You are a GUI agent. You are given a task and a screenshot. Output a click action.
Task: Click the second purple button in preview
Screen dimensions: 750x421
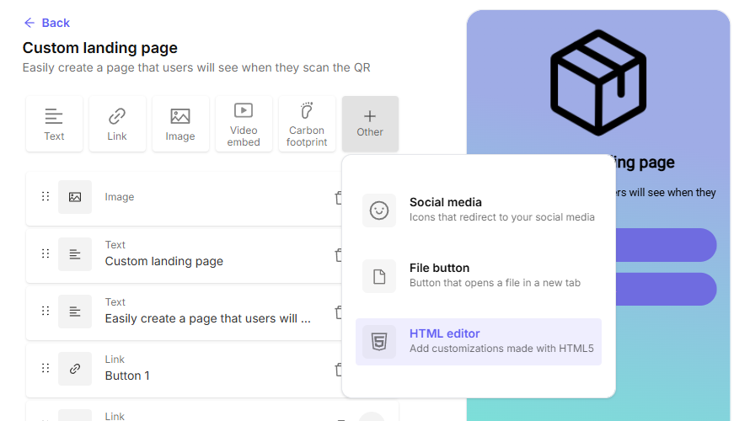click(666, 289)
